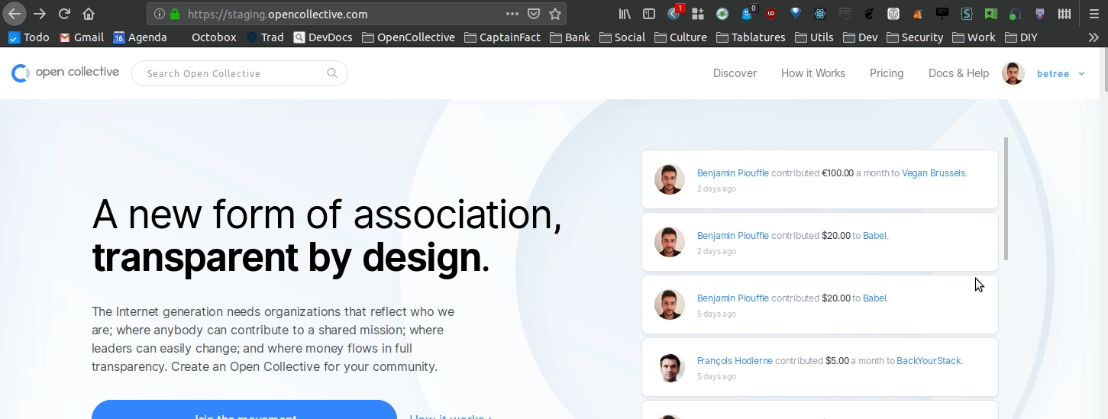Click the green S Stylus extension
1108x419 pixels.
tap(967, 14)
